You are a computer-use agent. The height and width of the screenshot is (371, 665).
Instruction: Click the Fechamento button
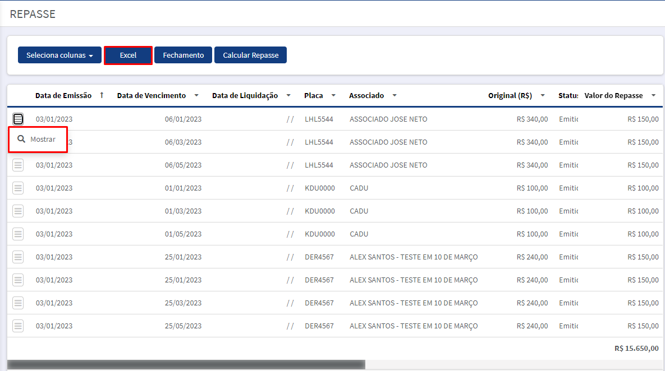[183, 55]
